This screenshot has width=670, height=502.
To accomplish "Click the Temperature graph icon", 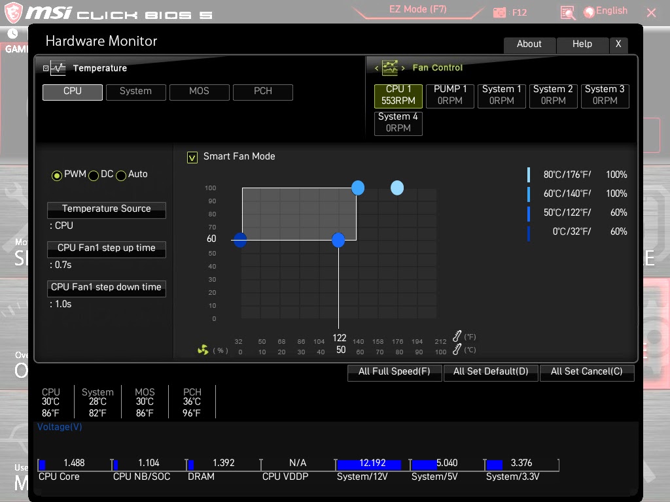I will [58, 68].
